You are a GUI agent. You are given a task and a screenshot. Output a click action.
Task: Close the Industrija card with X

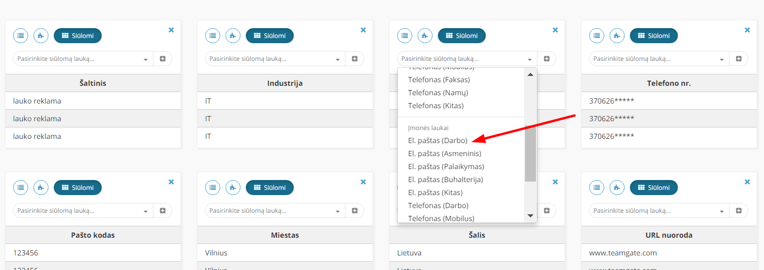[x=363, y=30]
